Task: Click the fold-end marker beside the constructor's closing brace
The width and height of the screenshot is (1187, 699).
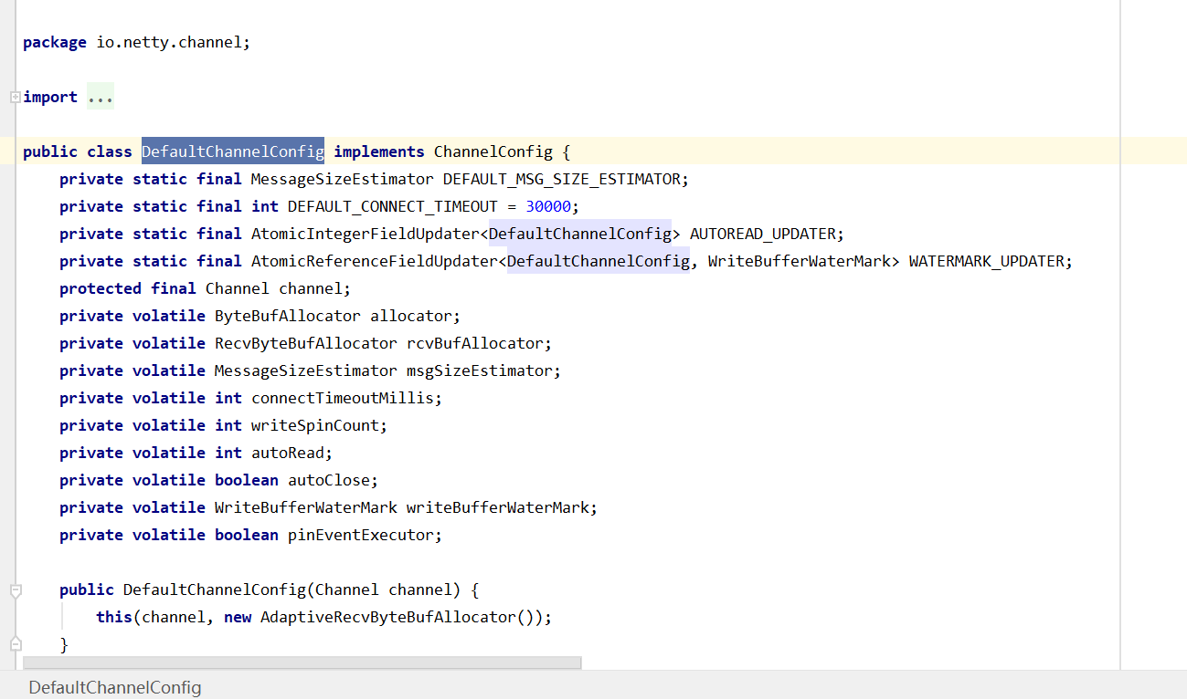Action: tap(15, 644)
